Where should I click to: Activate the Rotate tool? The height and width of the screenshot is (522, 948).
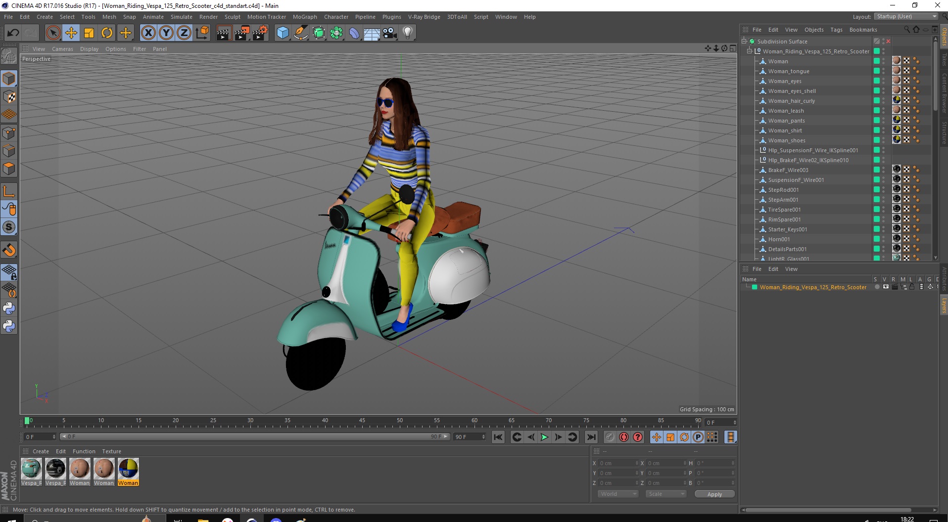click(x=107, y=33)
